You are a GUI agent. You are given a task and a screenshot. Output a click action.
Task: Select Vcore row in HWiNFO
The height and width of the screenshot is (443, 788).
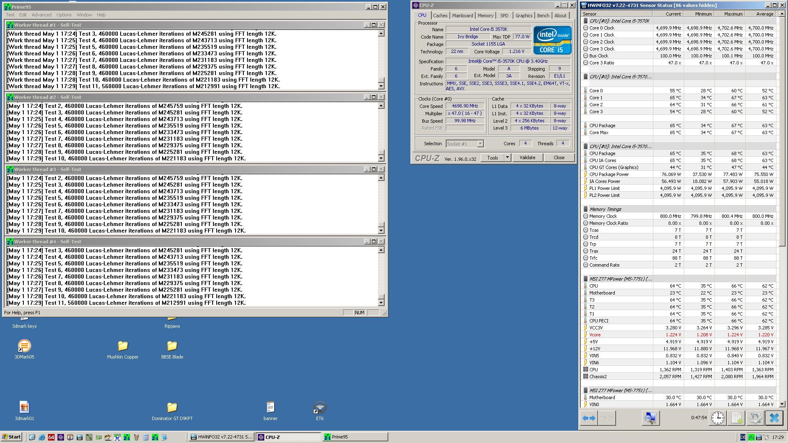[679, 335]
